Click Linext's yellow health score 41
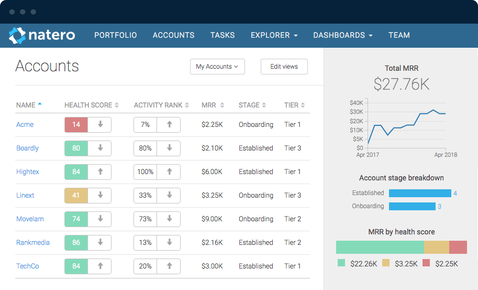478x290 pixels. pyautogui.click(x=76, y=196)
